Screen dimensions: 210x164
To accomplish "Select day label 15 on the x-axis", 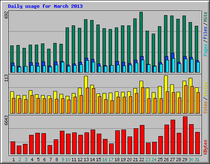I will (x=98, y=159).
